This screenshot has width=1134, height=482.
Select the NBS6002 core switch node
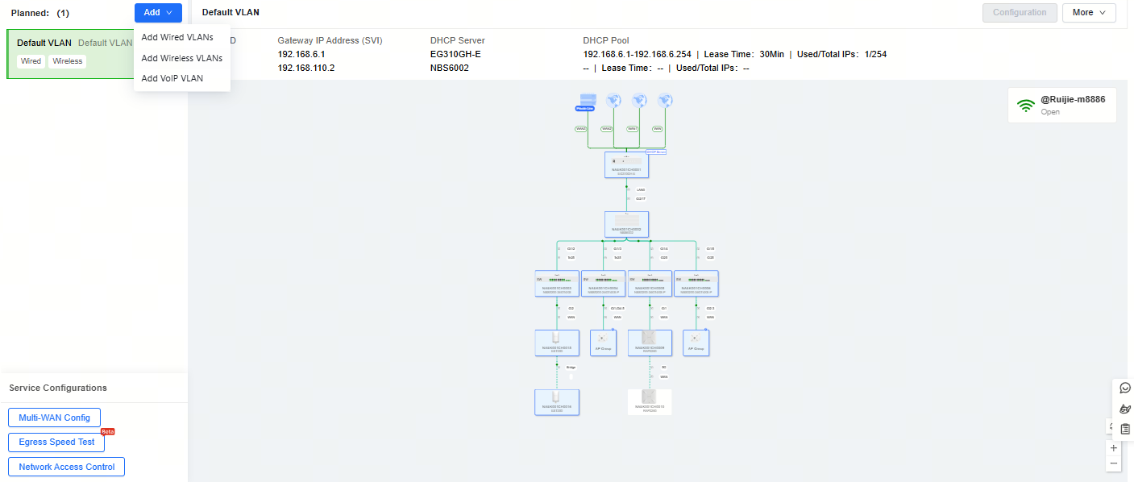pyautogui.click(x=626, y=223)
